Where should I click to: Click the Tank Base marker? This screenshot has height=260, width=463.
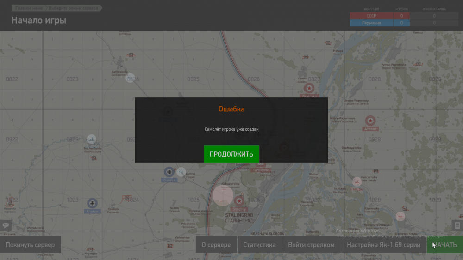(261, 170)
